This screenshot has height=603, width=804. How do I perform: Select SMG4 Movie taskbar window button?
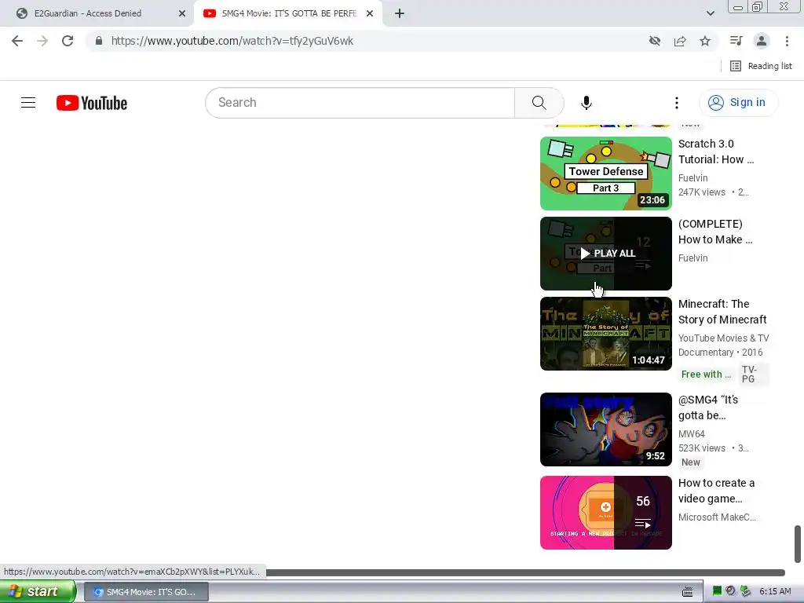pyautogui.click(x=146, y=592)
